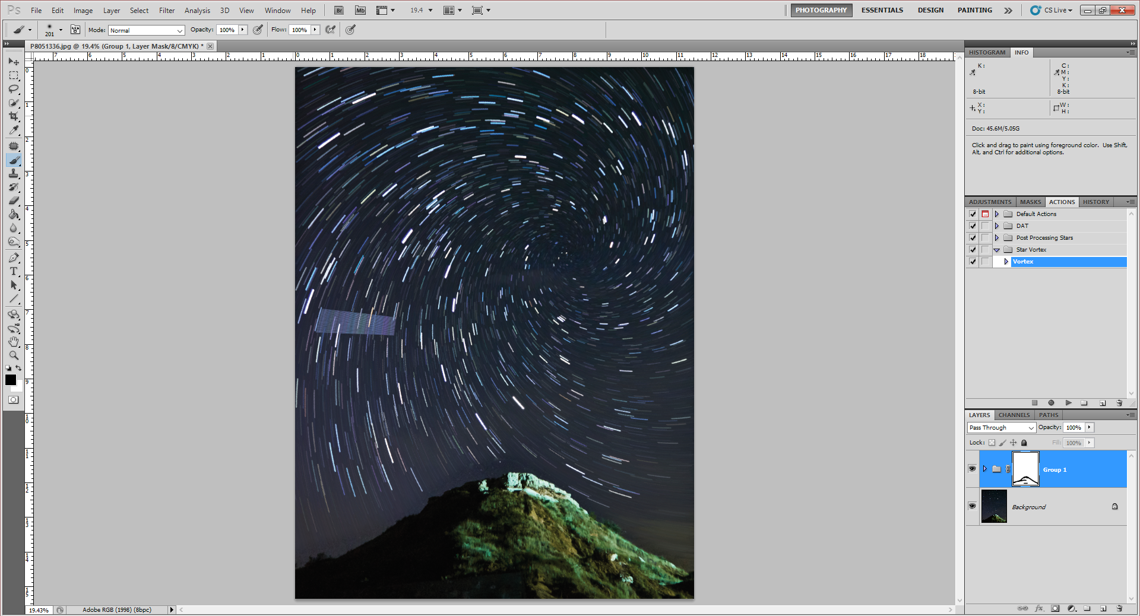Collapse the Star Vortex action set

click(996, 250)
